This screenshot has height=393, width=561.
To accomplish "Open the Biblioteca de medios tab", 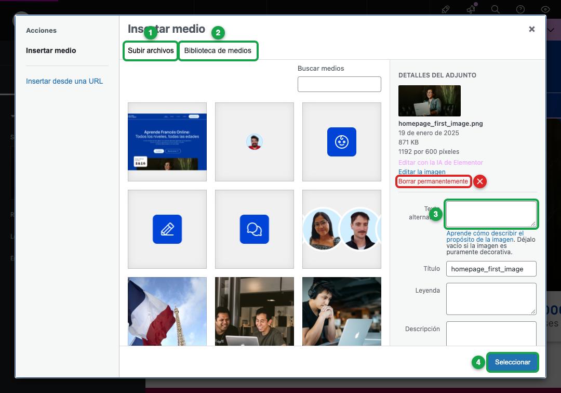I will 218,50.
